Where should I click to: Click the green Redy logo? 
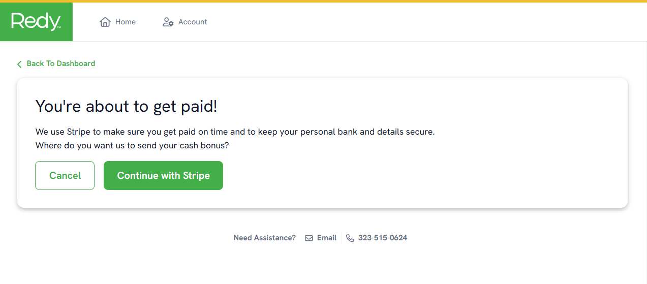(36, 22)
